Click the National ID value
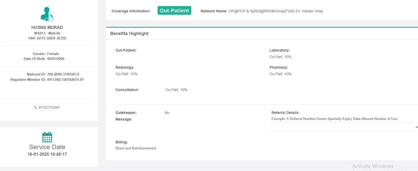The image size is (418, 171). pyautogui.click(x=63, y=74)
